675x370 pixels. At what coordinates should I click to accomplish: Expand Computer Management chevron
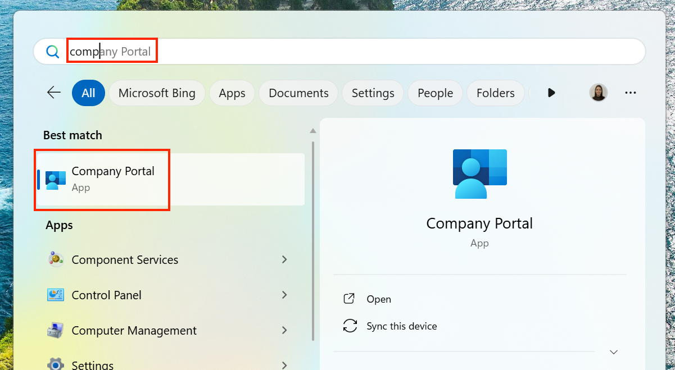(284, 330)
